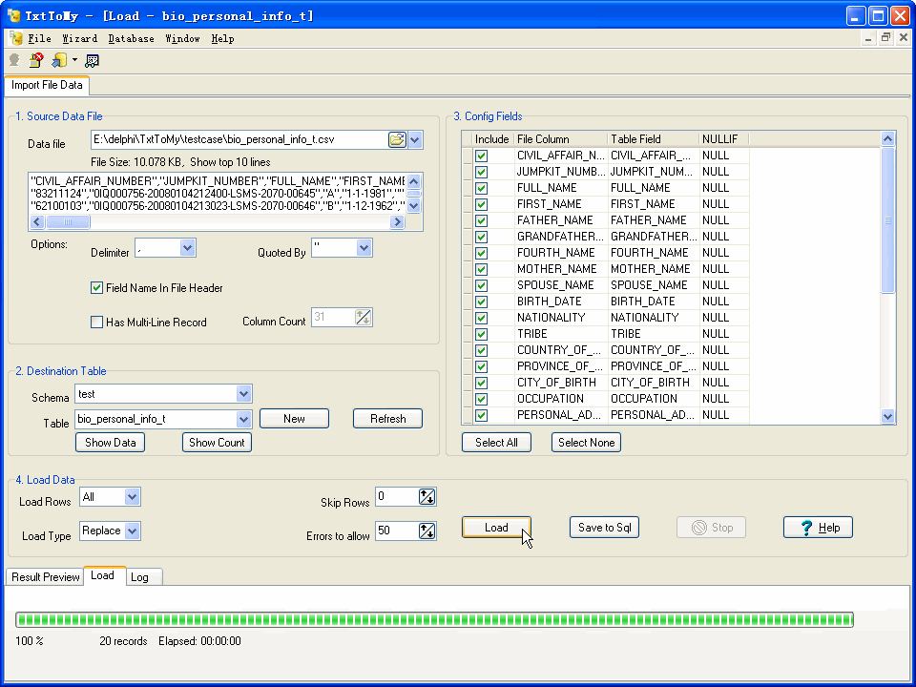Screen dimensions: 916x687
Task: Click the disconnect database toolbar icon
Action: coord(35,60)
